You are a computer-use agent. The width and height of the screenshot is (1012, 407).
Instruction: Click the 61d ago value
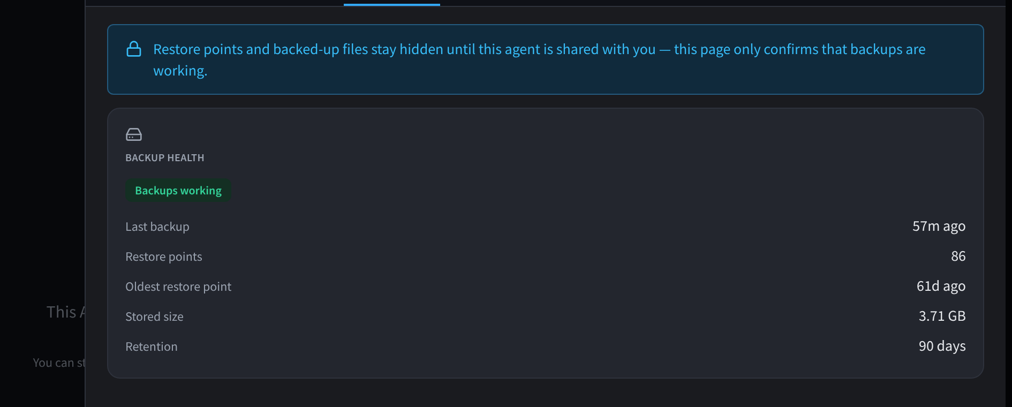point(941,287)
